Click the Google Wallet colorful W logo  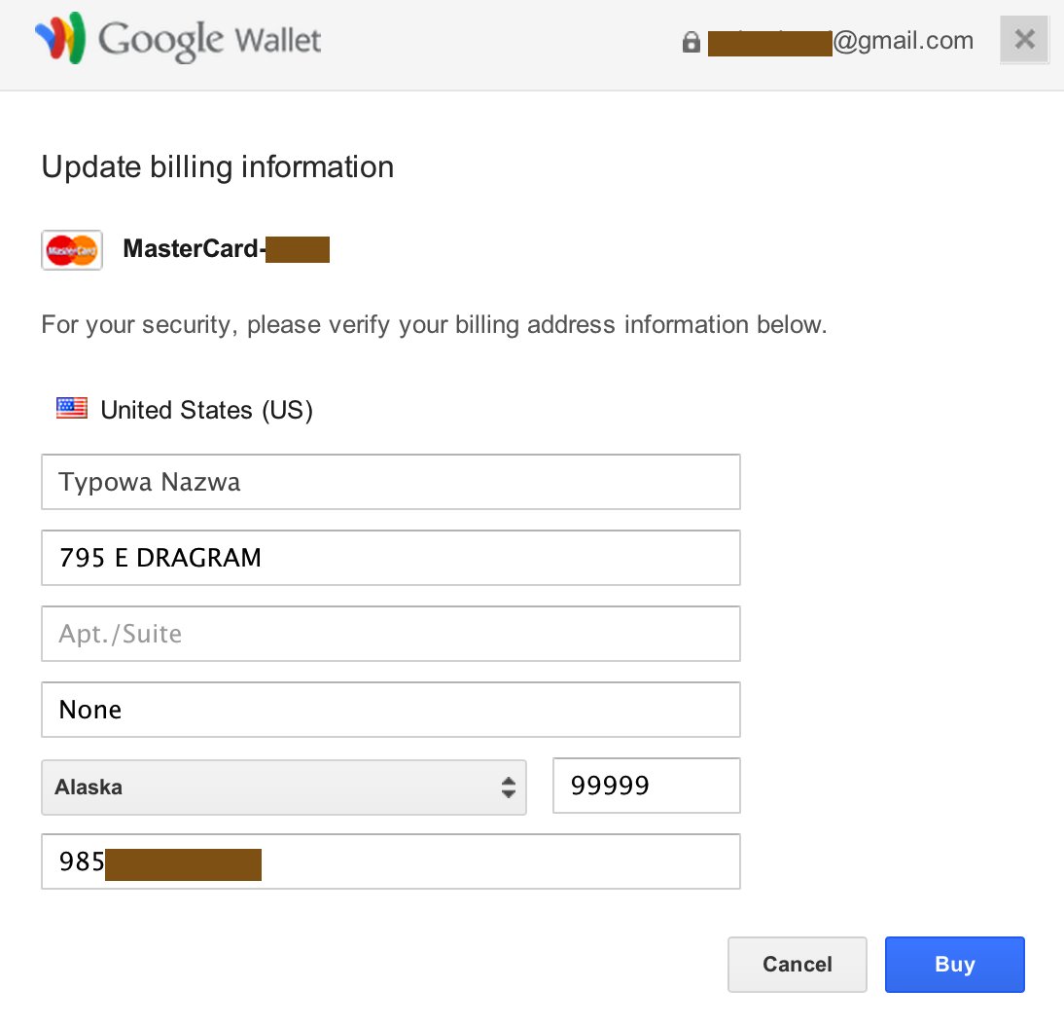60,40
